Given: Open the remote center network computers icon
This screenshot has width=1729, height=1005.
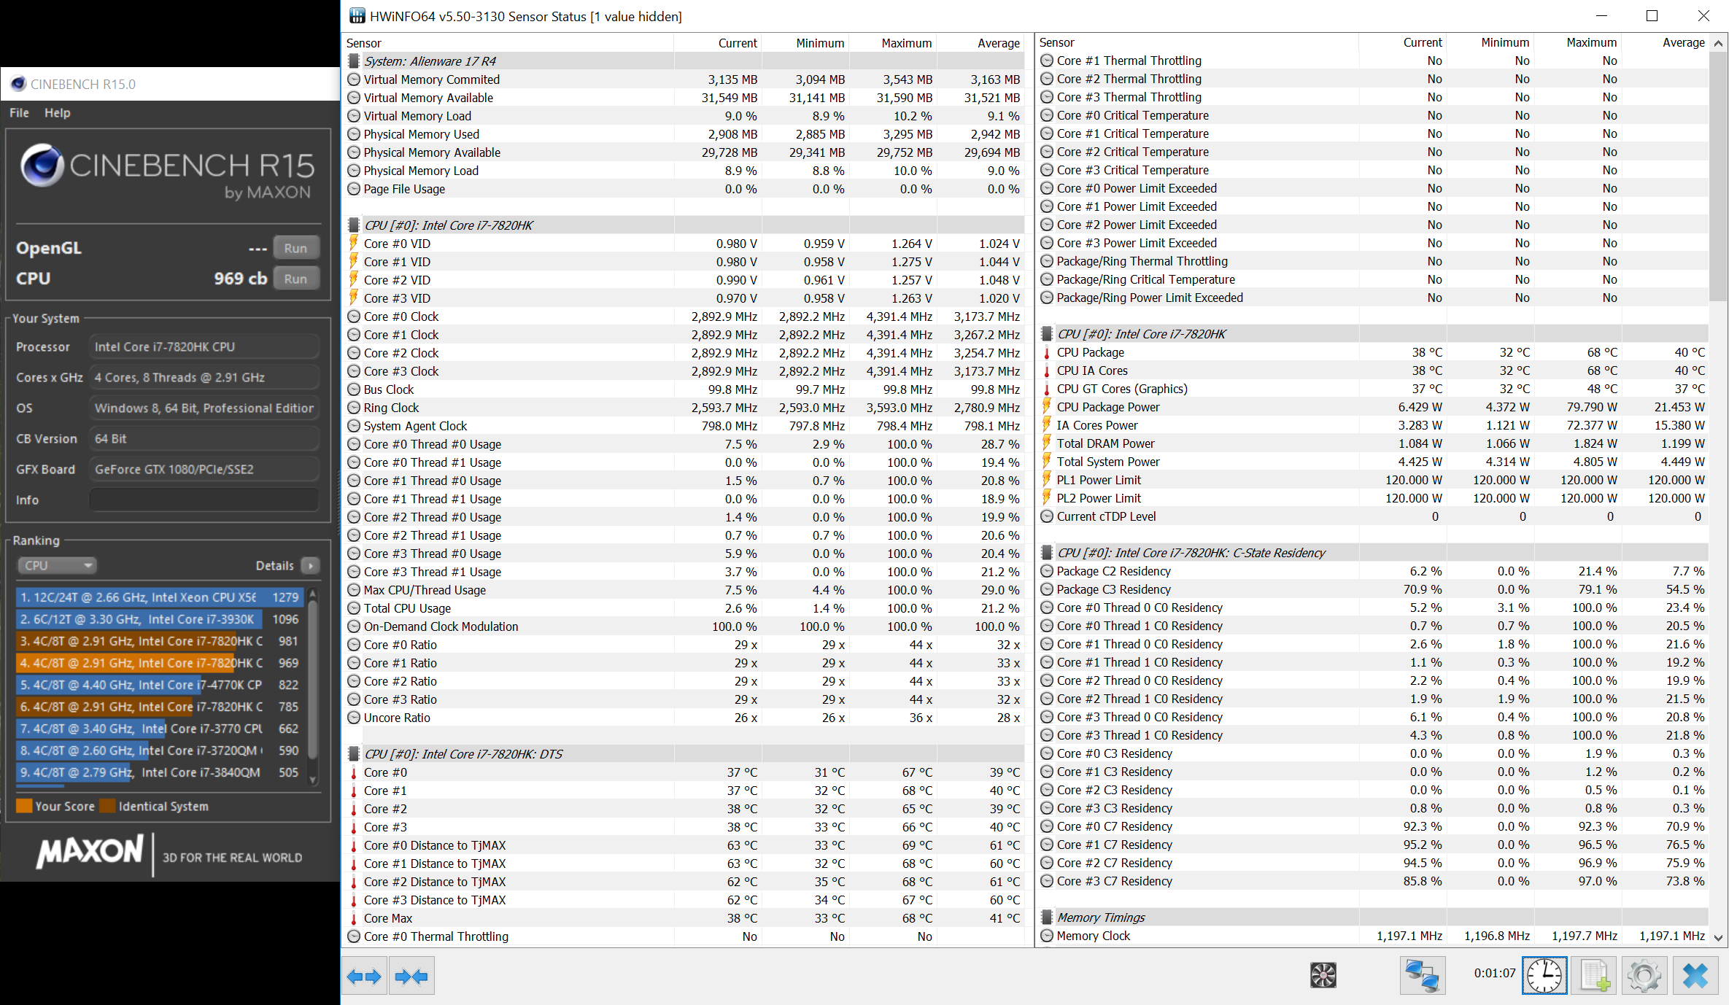Looking at the screenshot, I should 1422,976.
